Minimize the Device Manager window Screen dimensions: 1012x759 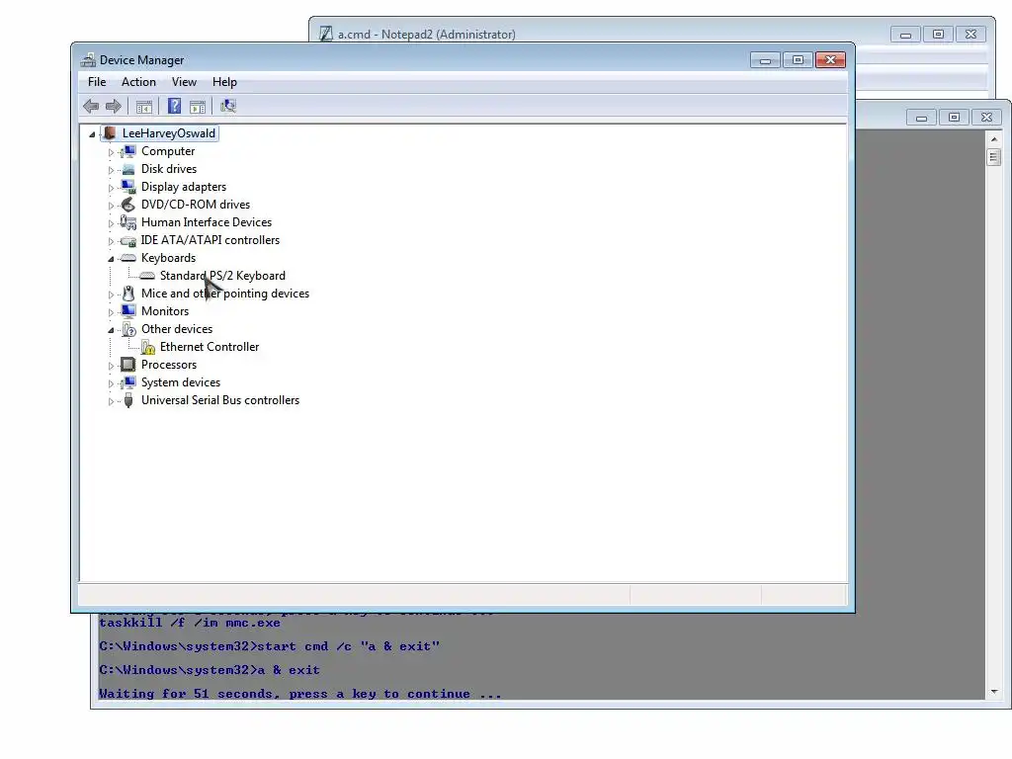point(766,60)
